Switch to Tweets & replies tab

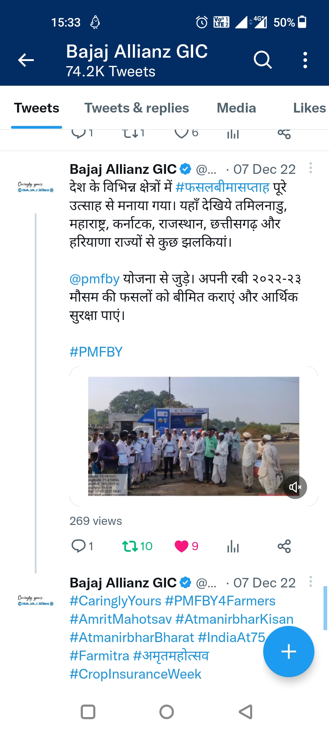136,108
